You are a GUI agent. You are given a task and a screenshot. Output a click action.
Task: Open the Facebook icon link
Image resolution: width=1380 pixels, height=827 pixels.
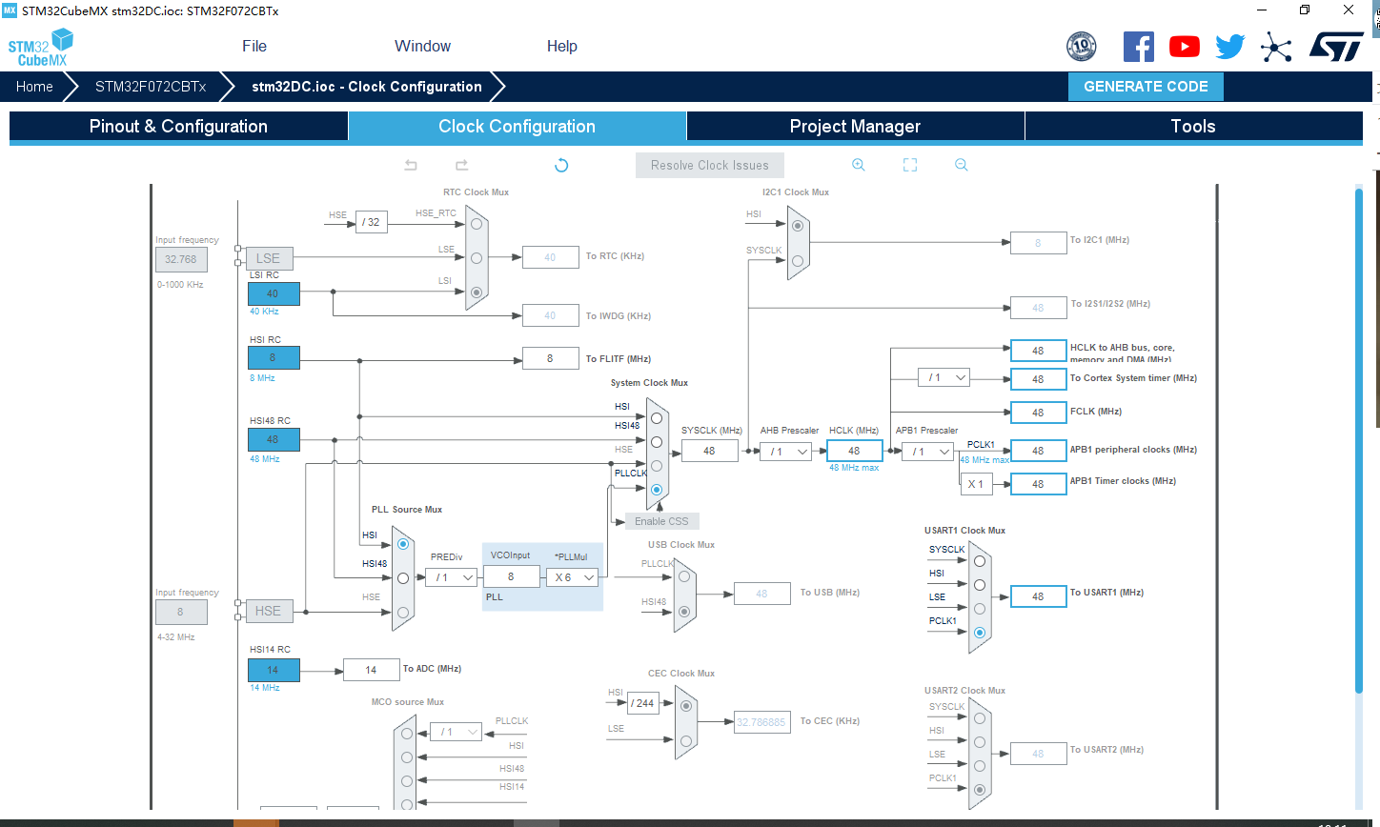pos(1138,47)
